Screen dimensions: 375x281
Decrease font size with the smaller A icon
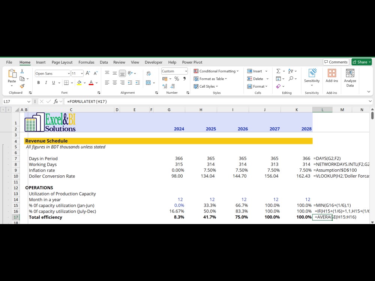[x=96, y=73]
